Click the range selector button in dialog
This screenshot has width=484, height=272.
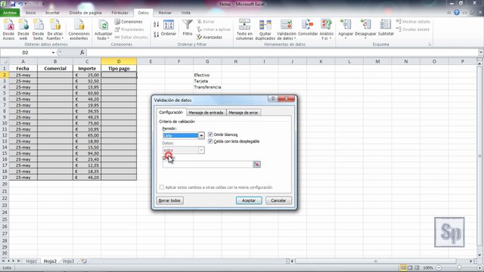tap(256, 165)
